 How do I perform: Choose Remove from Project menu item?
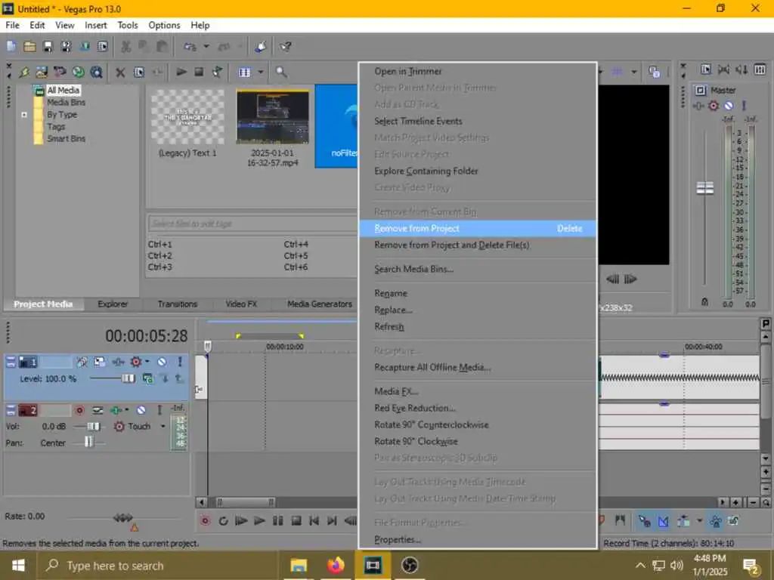[478, 228]
